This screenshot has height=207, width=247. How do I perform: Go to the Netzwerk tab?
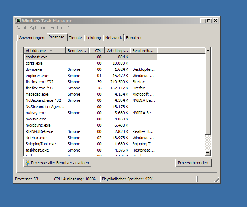click(113, 38)
